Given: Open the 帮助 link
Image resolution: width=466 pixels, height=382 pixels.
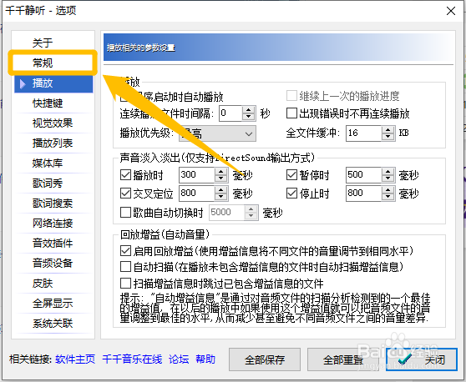Looking at the screenshot, I should [x=205, y=359].
